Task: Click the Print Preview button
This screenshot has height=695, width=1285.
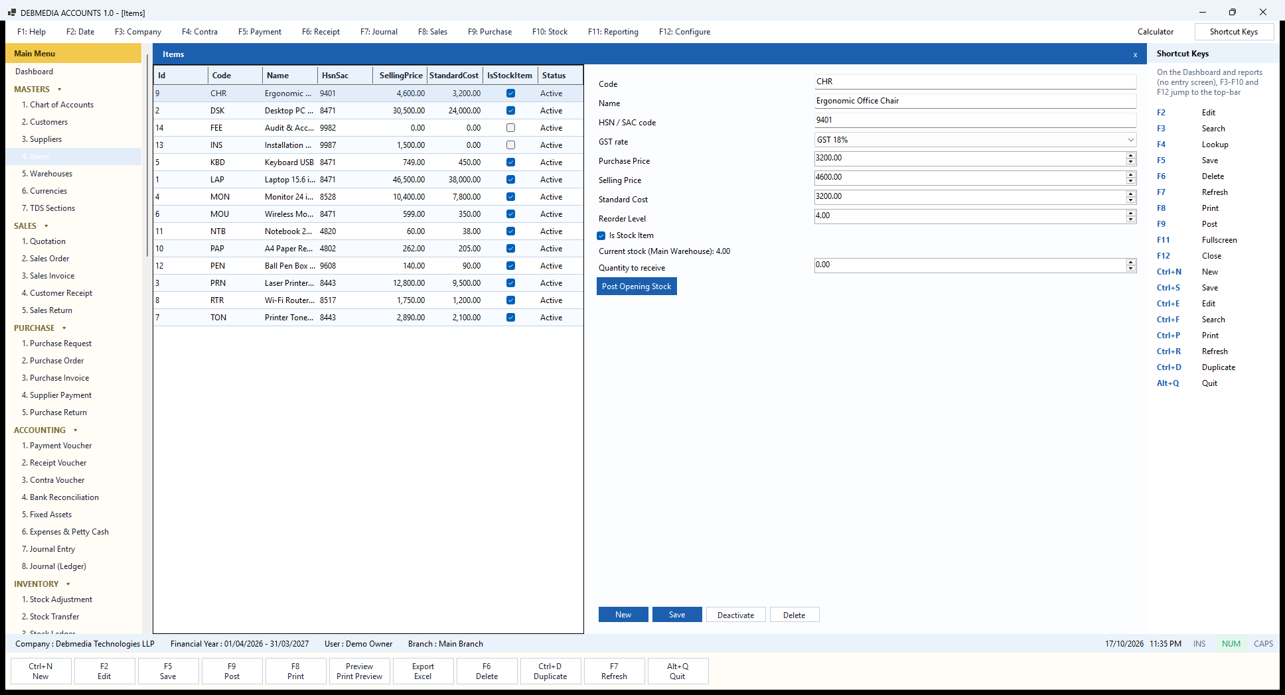Action: tap(359, 671)
